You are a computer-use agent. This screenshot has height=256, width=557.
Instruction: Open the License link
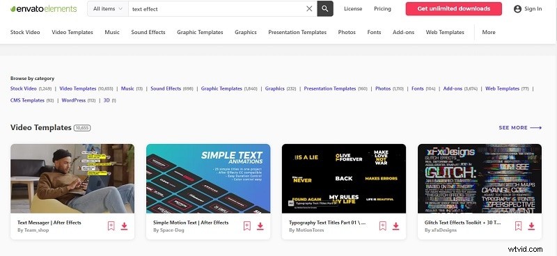coord(353,9)
